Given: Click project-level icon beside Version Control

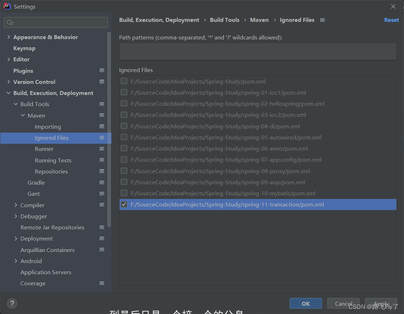Looking at the screenshot, I should pyautogui.click(x=102, y=82).
